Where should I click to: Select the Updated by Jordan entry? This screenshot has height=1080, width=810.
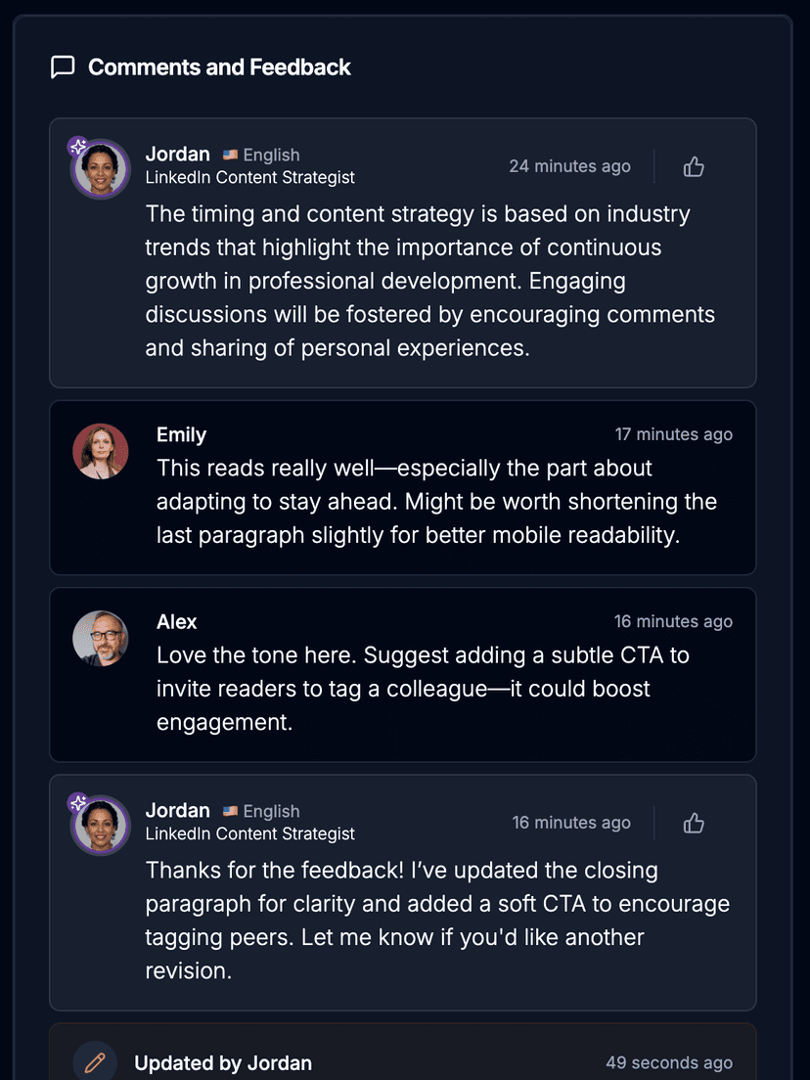coord(223,1062)
